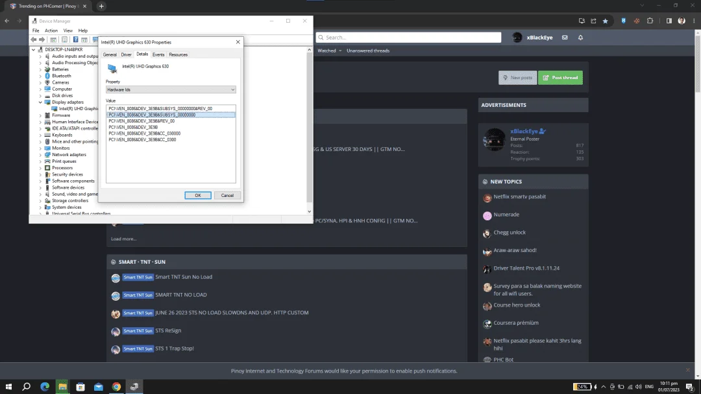Viewport: 701px width, 394px height.
Task: Switch to the Resources tab
Action: (178, 54)
